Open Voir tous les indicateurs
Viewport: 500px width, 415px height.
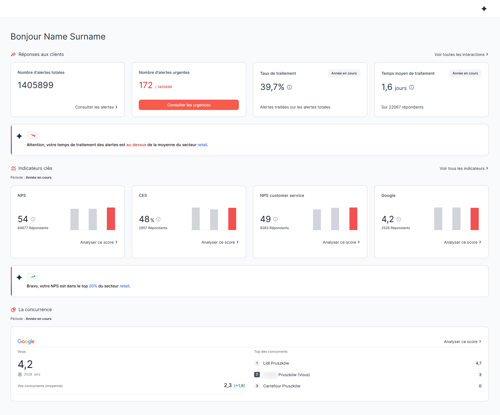pos(464,168)
